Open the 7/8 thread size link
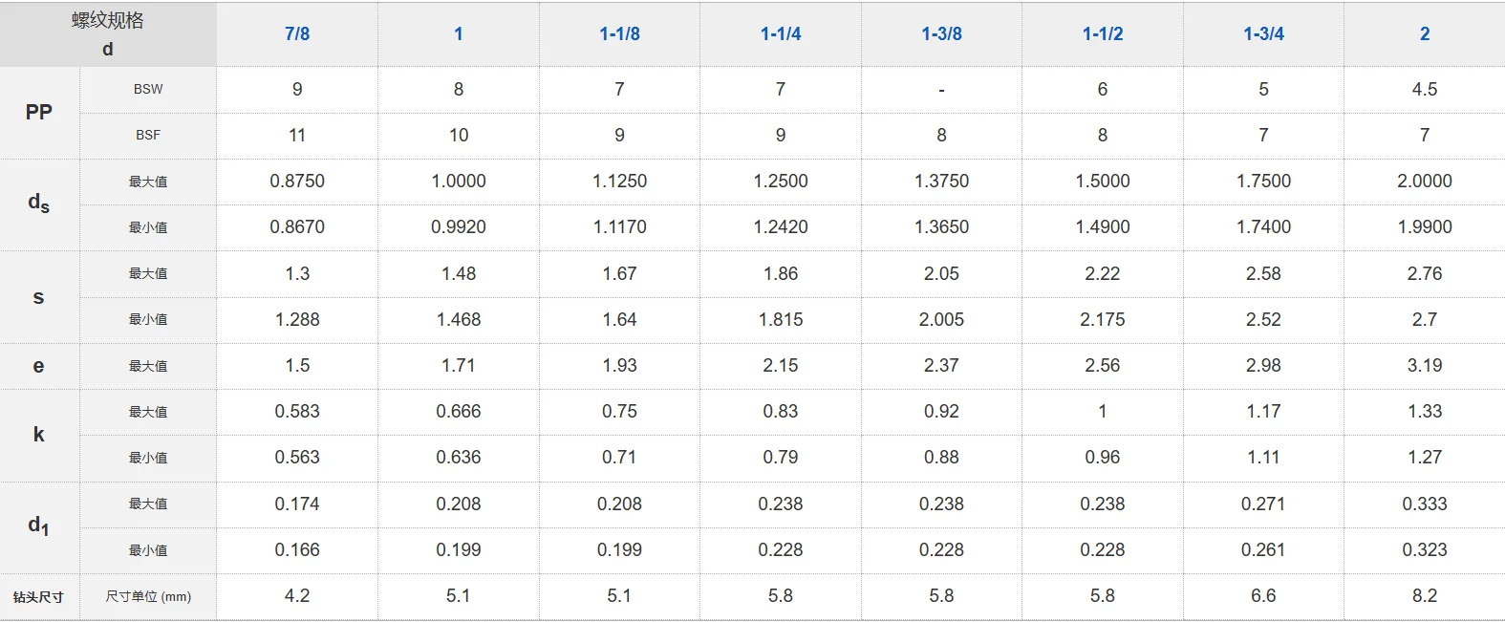This screenshot has width=1505, height=622. 297,34
